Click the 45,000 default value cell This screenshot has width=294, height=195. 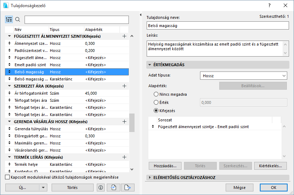point(91,93)
